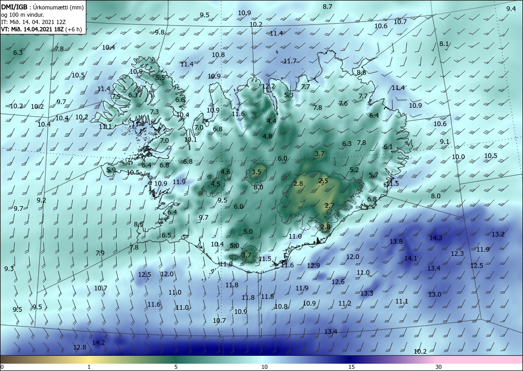Click the title text 'DMI/IGB : Úrkomumætti (mm)'

click(x=43, y=6)
